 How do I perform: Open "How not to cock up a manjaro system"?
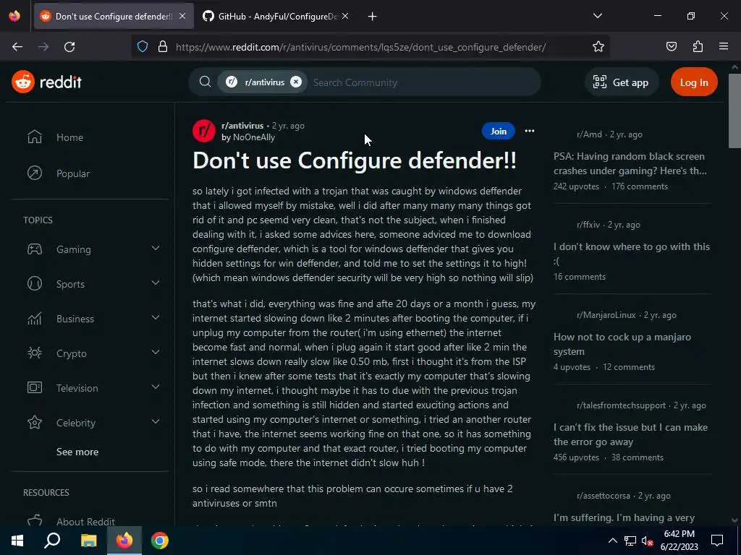tap(622, 344)
